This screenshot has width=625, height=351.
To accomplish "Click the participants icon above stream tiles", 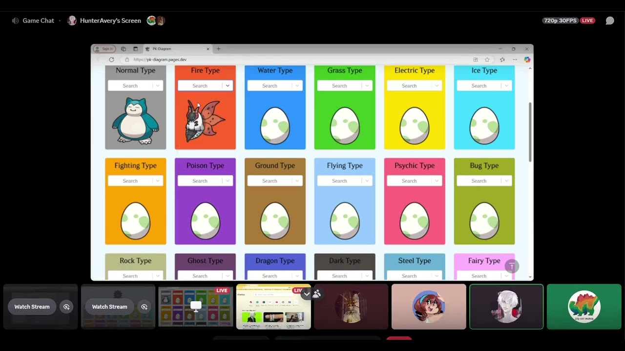I will 316,293.
